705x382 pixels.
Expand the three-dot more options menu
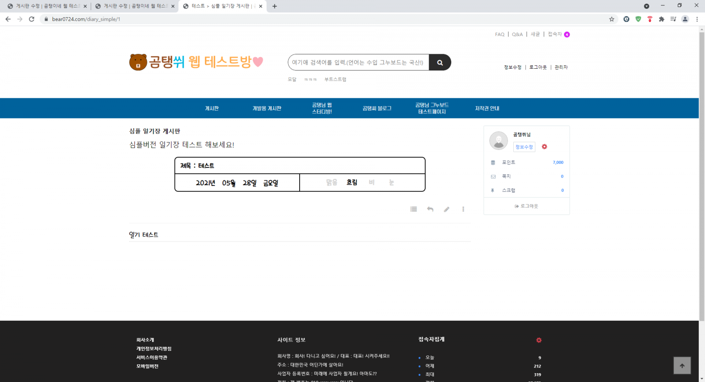pyautogui.click(x=463, y=209)
